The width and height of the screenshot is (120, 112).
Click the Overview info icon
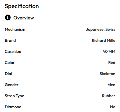8,18
